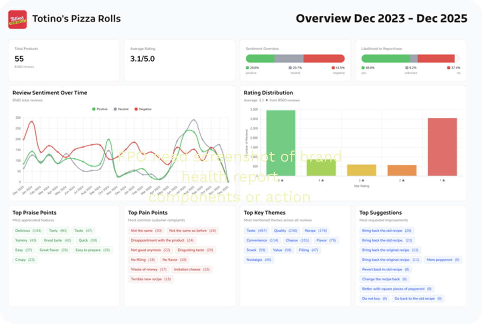Click the 5-star bar in Rating Distribution

281,143
